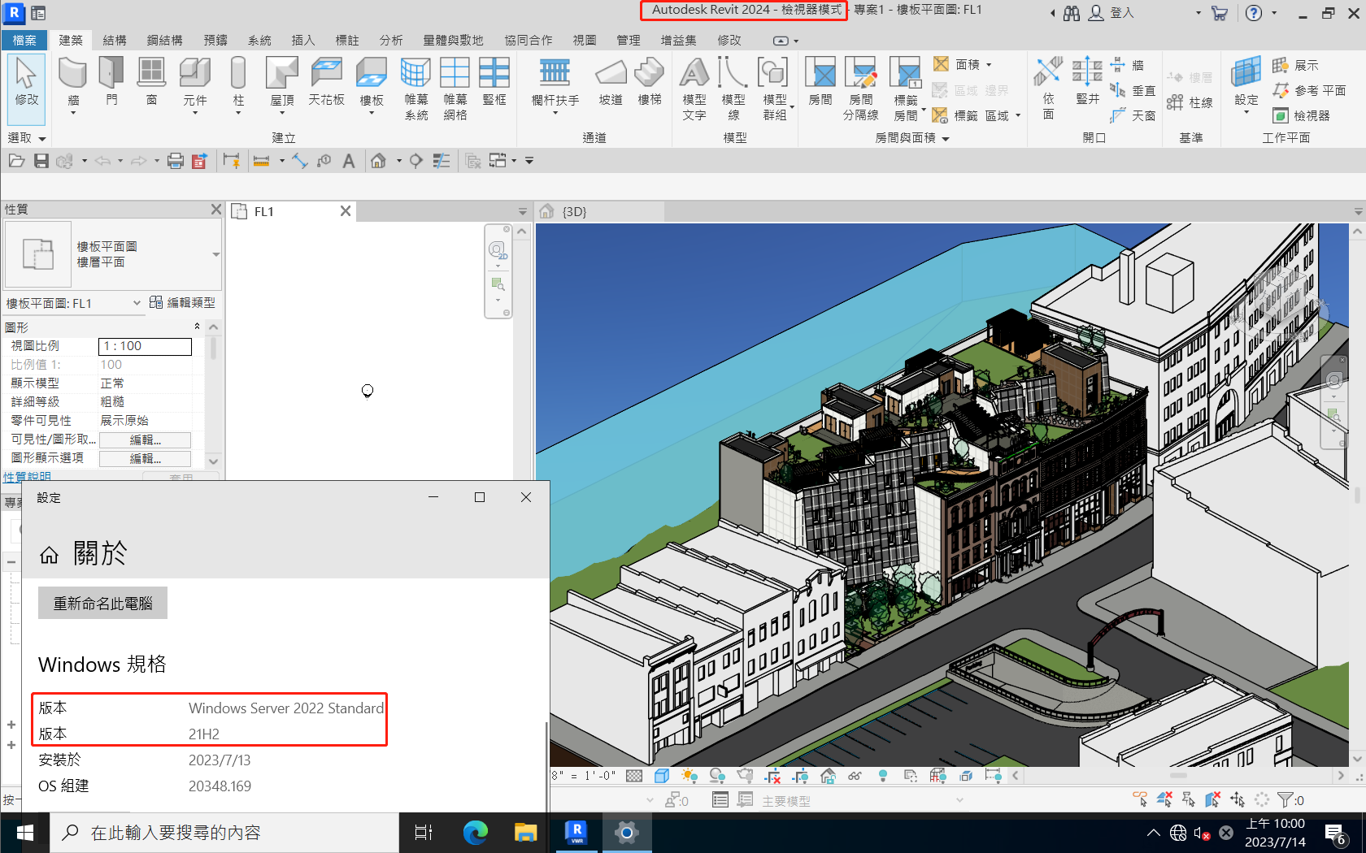Click the 視圖比例 1 : 100 field
The image size is (1366, 853).
pyautogui.click(x=146, y=346)
